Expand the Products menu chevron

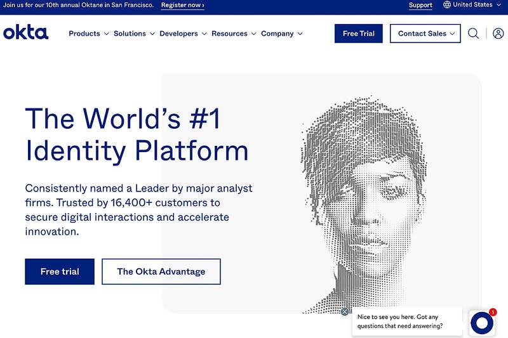point(106,34)
